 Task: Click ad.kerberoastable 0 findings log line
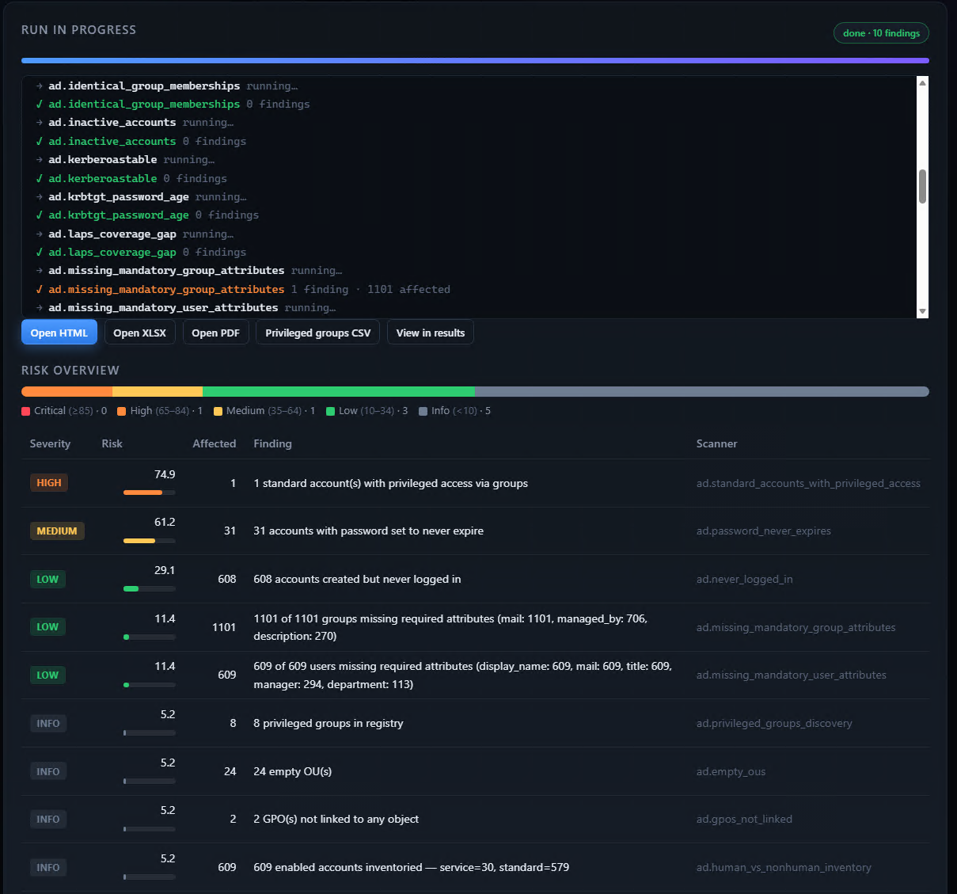(x=131, y=178)
